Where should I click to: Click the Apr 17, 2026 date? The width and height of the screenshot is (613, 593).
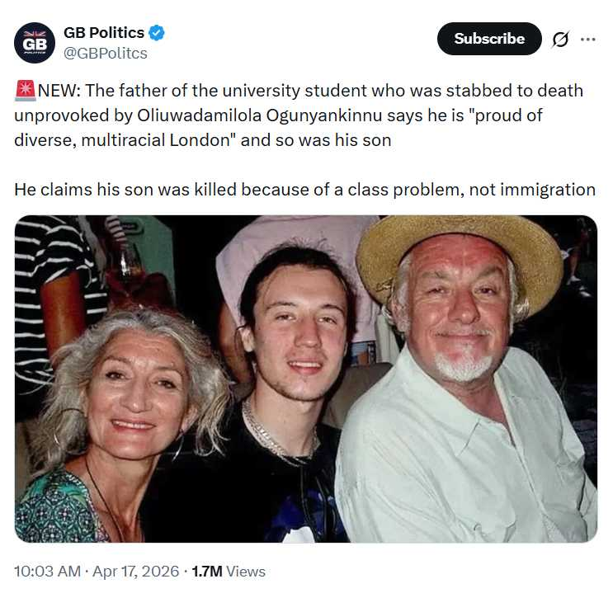click(x=138, y=571)
